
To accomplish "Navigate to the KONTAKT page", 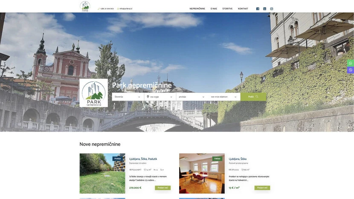I will point(243,9).
